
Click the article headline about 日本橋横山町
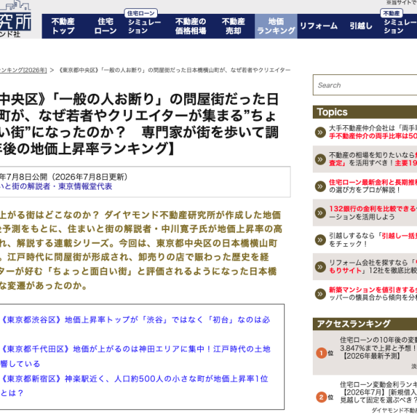tap(139, 124)
